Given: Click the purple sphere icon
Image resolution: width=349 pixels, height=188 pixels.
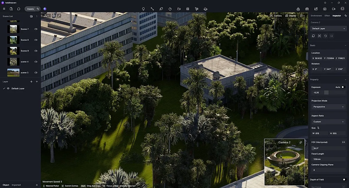Looking at the screenshot, I should [x=45, y=9].
